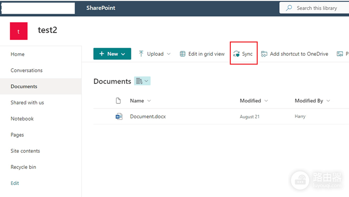
Task: Click the Add shortcut to OneDrive icon
Action: pyautogui.click(x=264, y=54)
